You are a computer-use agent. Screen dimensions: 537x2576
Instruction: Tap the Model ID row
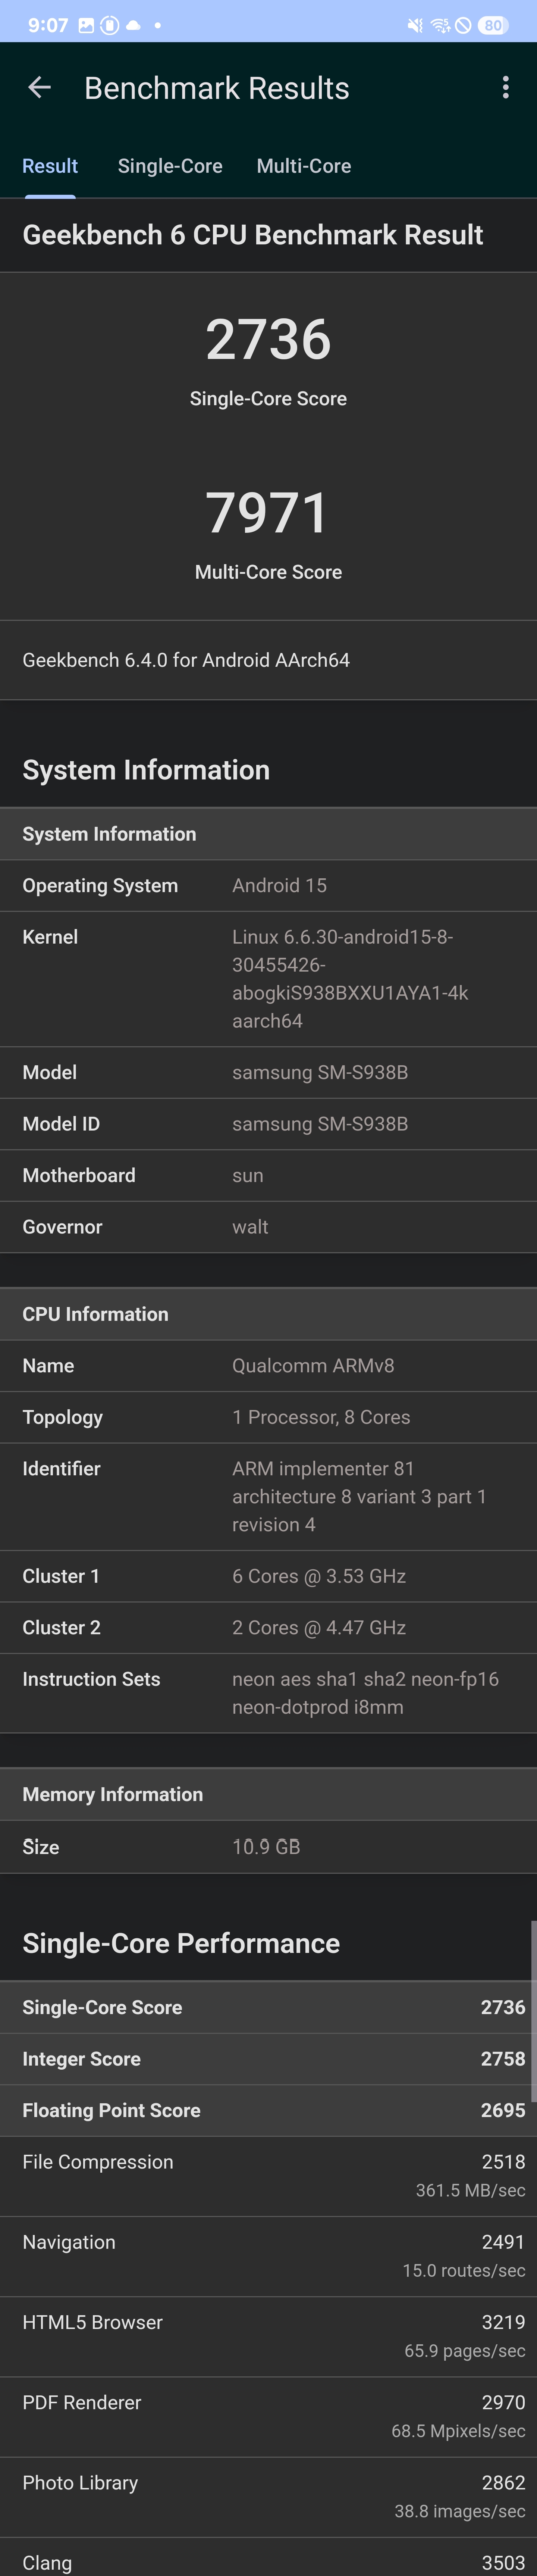point(268,1124)
